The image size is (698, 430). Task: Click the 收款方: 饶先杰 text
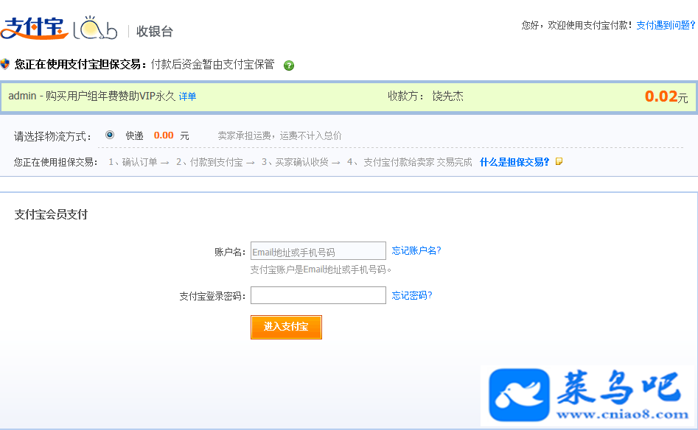(x=425, y=96)
